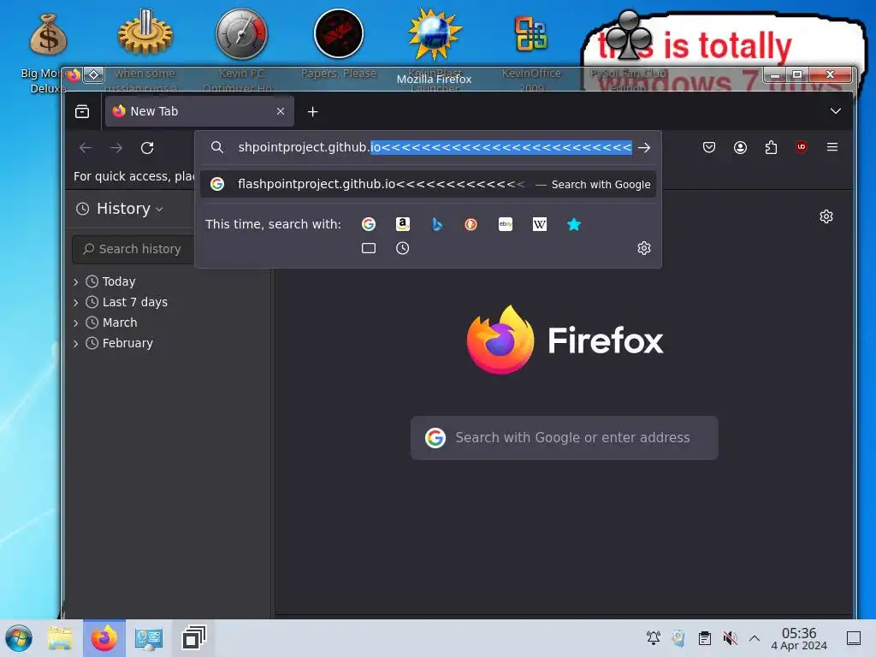
Task: Click the Show Desktop button in the taskbar
Action: [854, 638]
